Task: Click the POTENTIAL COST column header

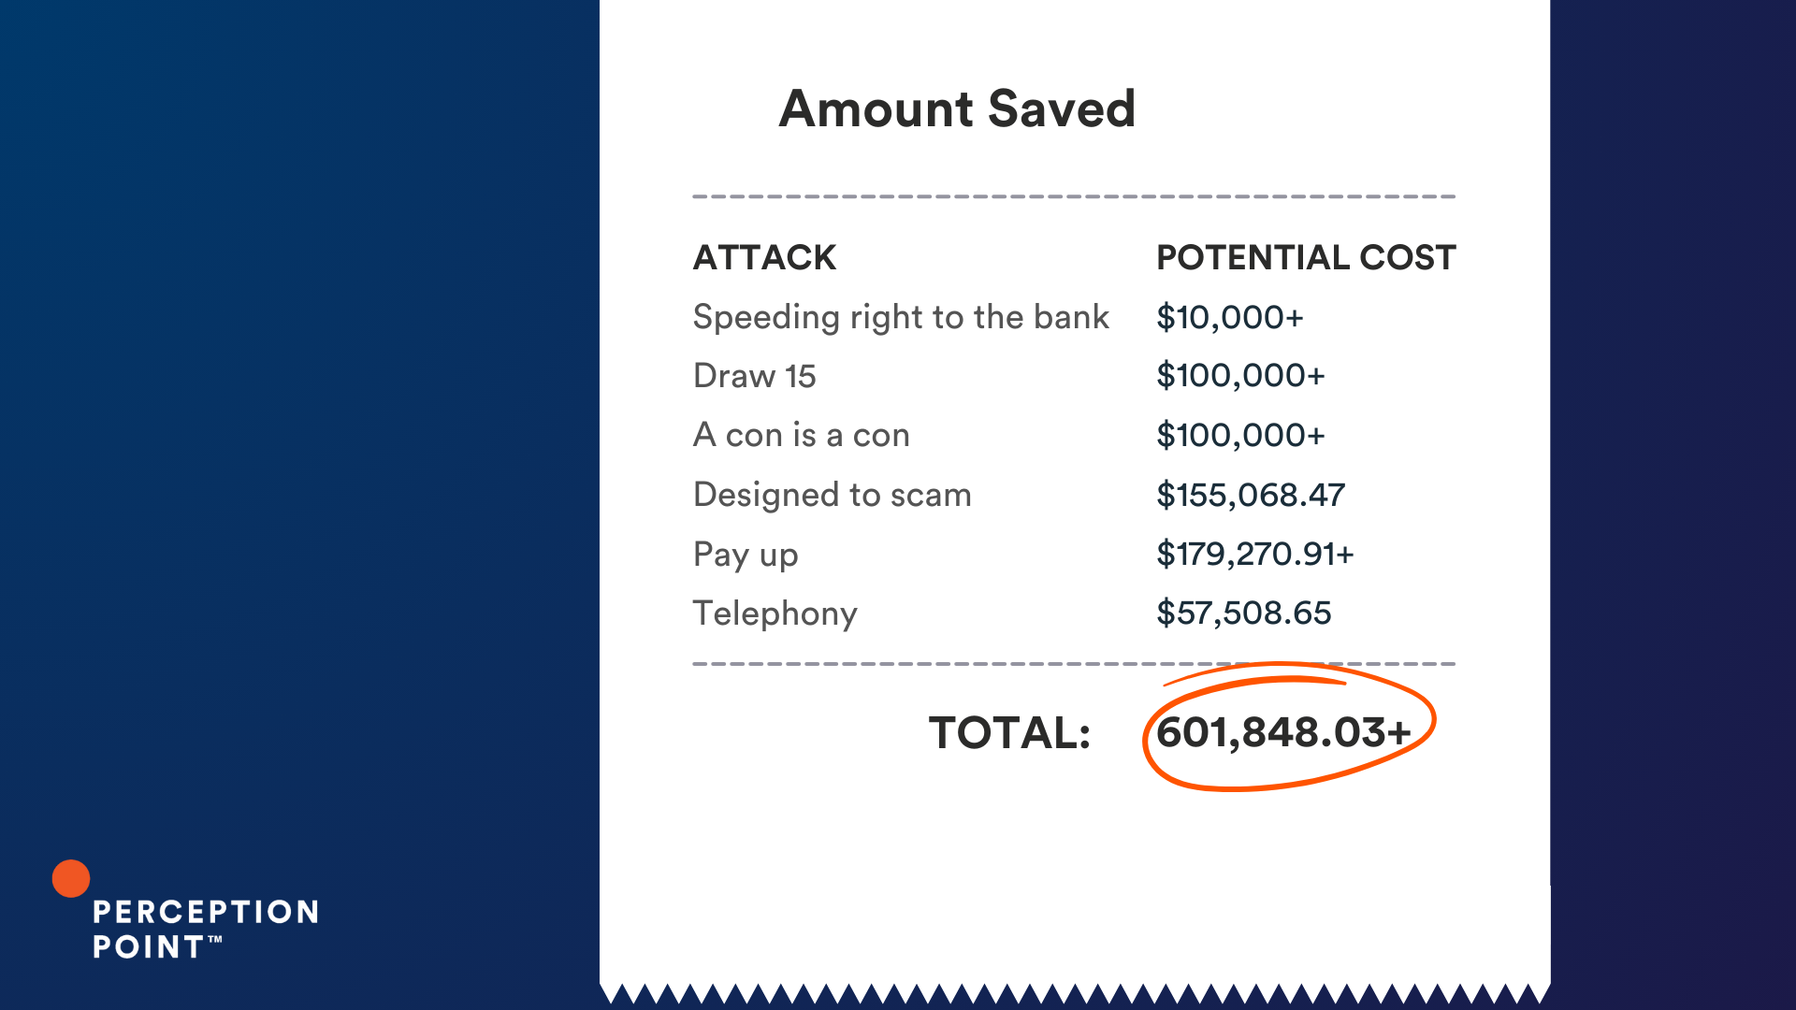Action: (1306, 257)
